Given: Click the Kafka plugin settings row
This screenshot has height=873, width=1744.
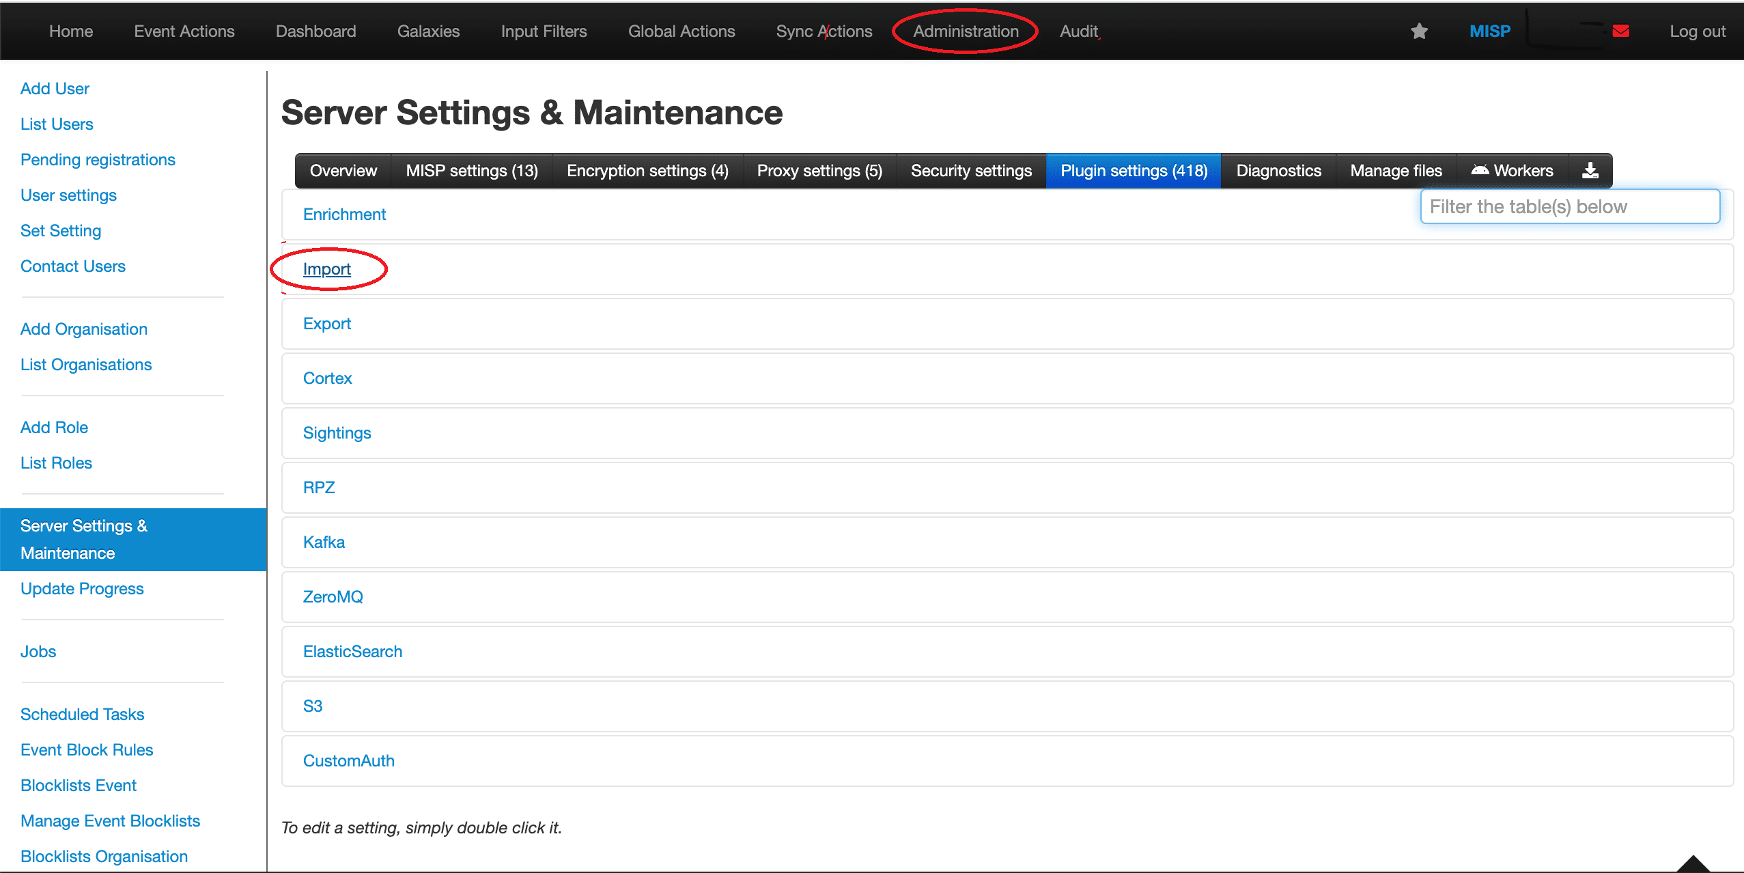Looking at the screenshot, I should (x=325, y=542).
